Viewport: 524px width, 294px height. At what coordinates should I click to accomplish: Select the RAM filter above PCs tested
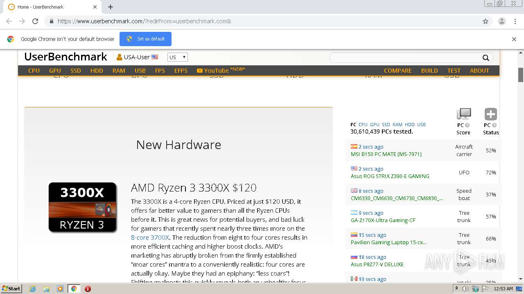point(398,125)
